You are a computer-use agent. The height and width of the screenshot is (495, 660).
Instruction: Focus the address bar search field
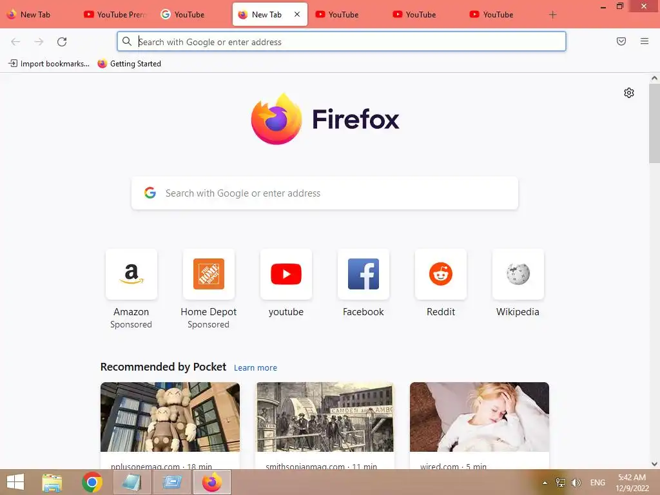click(342, 42)
